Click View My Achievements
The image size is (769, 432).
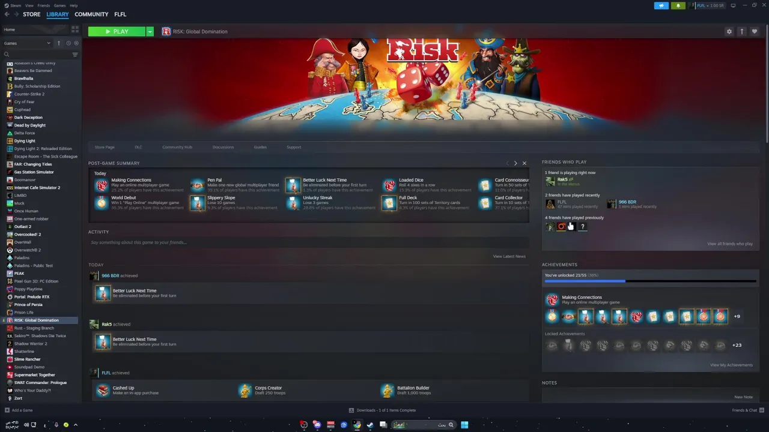[x=731, y=365]
